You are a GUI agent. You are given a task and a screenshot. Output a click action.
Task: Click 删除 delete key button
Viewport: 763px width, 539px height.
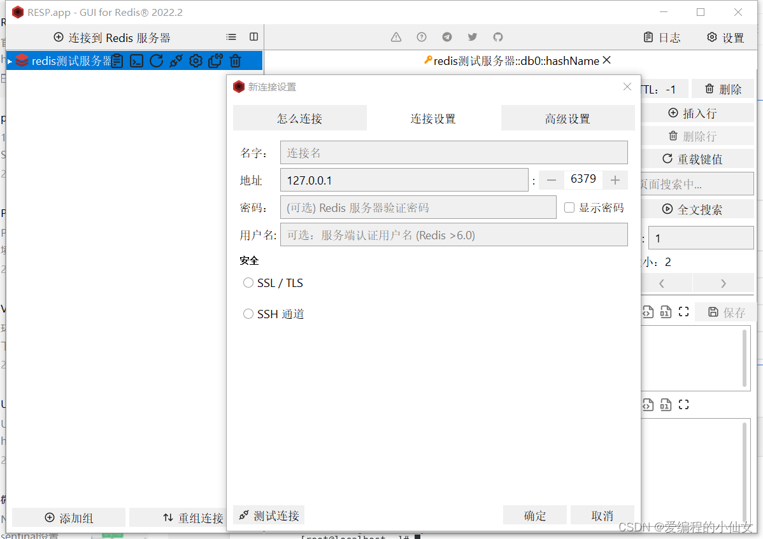tap(723, 89)
